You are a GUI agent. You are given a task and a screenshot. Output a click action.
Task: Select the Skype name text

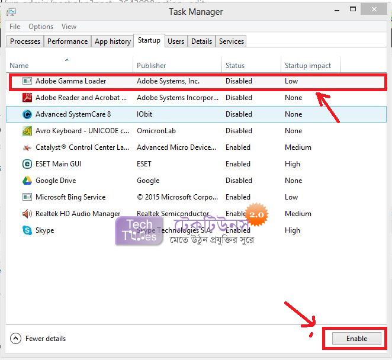(45, 230)
